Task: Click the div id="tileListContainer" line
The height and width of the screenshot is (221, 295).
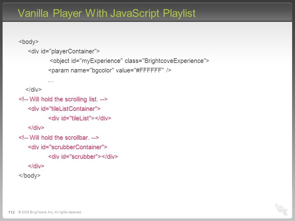Action: click(64, 109)
